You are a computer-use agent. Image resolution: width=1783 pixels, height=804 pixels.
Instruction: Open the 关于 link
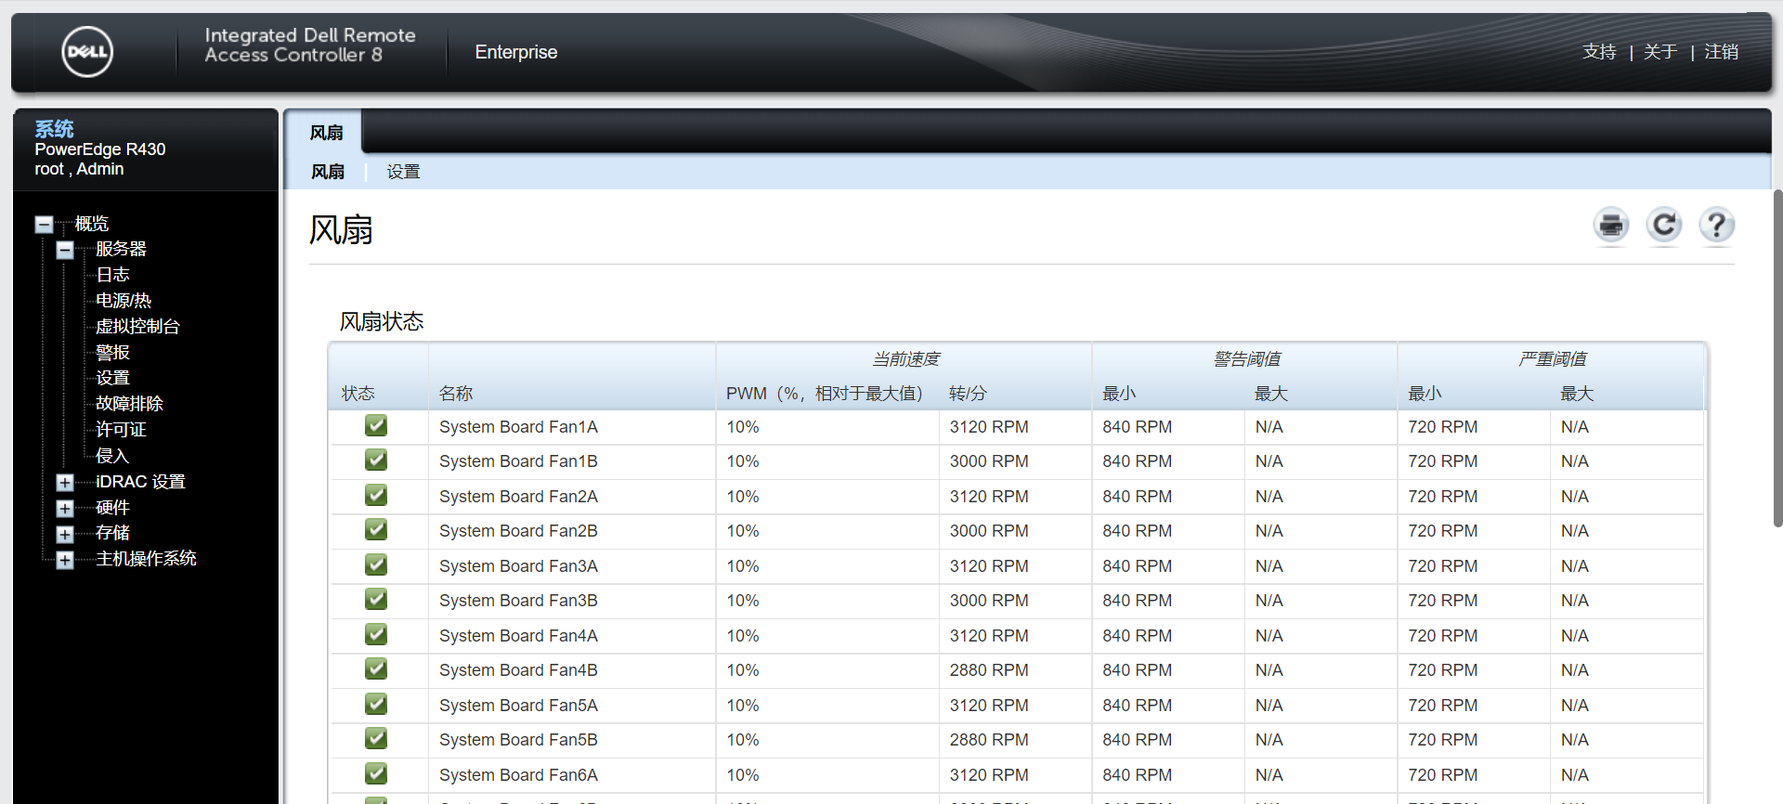1660,52
